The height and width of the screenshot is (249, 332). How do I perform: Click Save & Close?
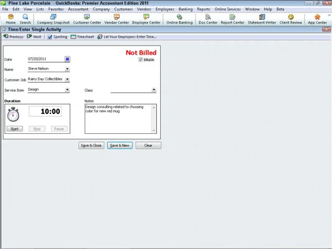tap(92, 146)
